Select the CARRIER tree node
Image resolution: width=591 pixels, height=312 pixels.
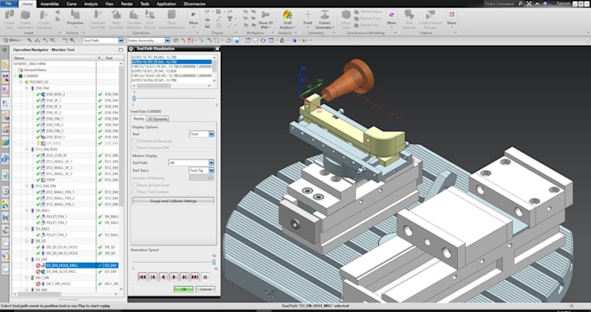tap(31, 76)
